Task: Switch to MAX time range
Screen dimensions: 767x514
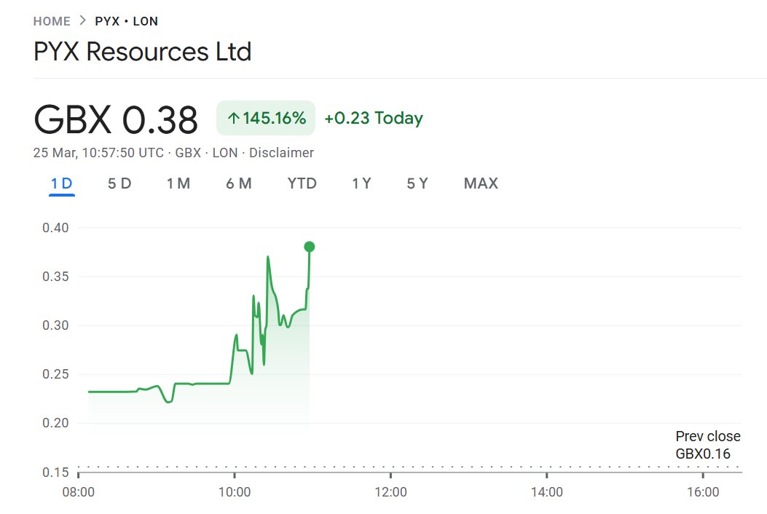Action: (x=481, y=183)
